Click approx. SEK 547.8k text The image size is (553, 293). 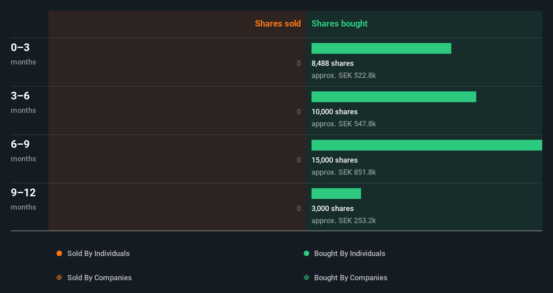click(x=344, y=124)
